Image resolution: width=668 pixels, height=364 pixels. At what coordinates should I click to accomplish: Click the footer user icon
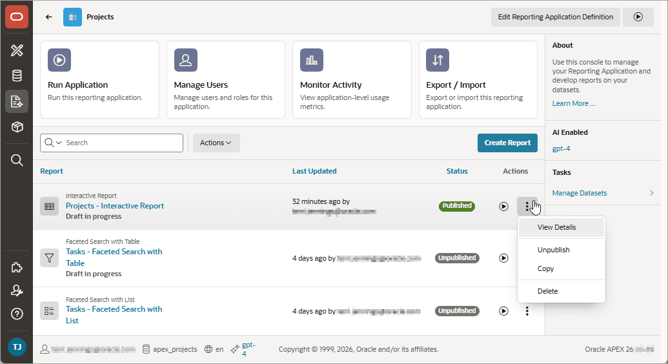click(x=45, y=349)
